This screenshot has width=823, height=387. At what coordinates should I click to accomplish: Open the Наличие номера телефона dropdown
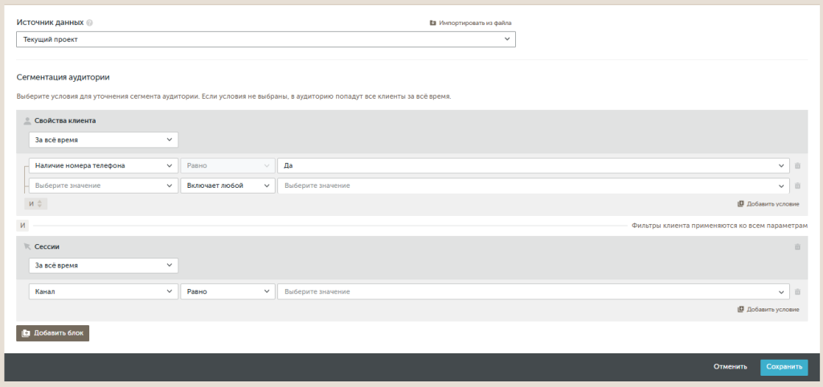(103, 166)
